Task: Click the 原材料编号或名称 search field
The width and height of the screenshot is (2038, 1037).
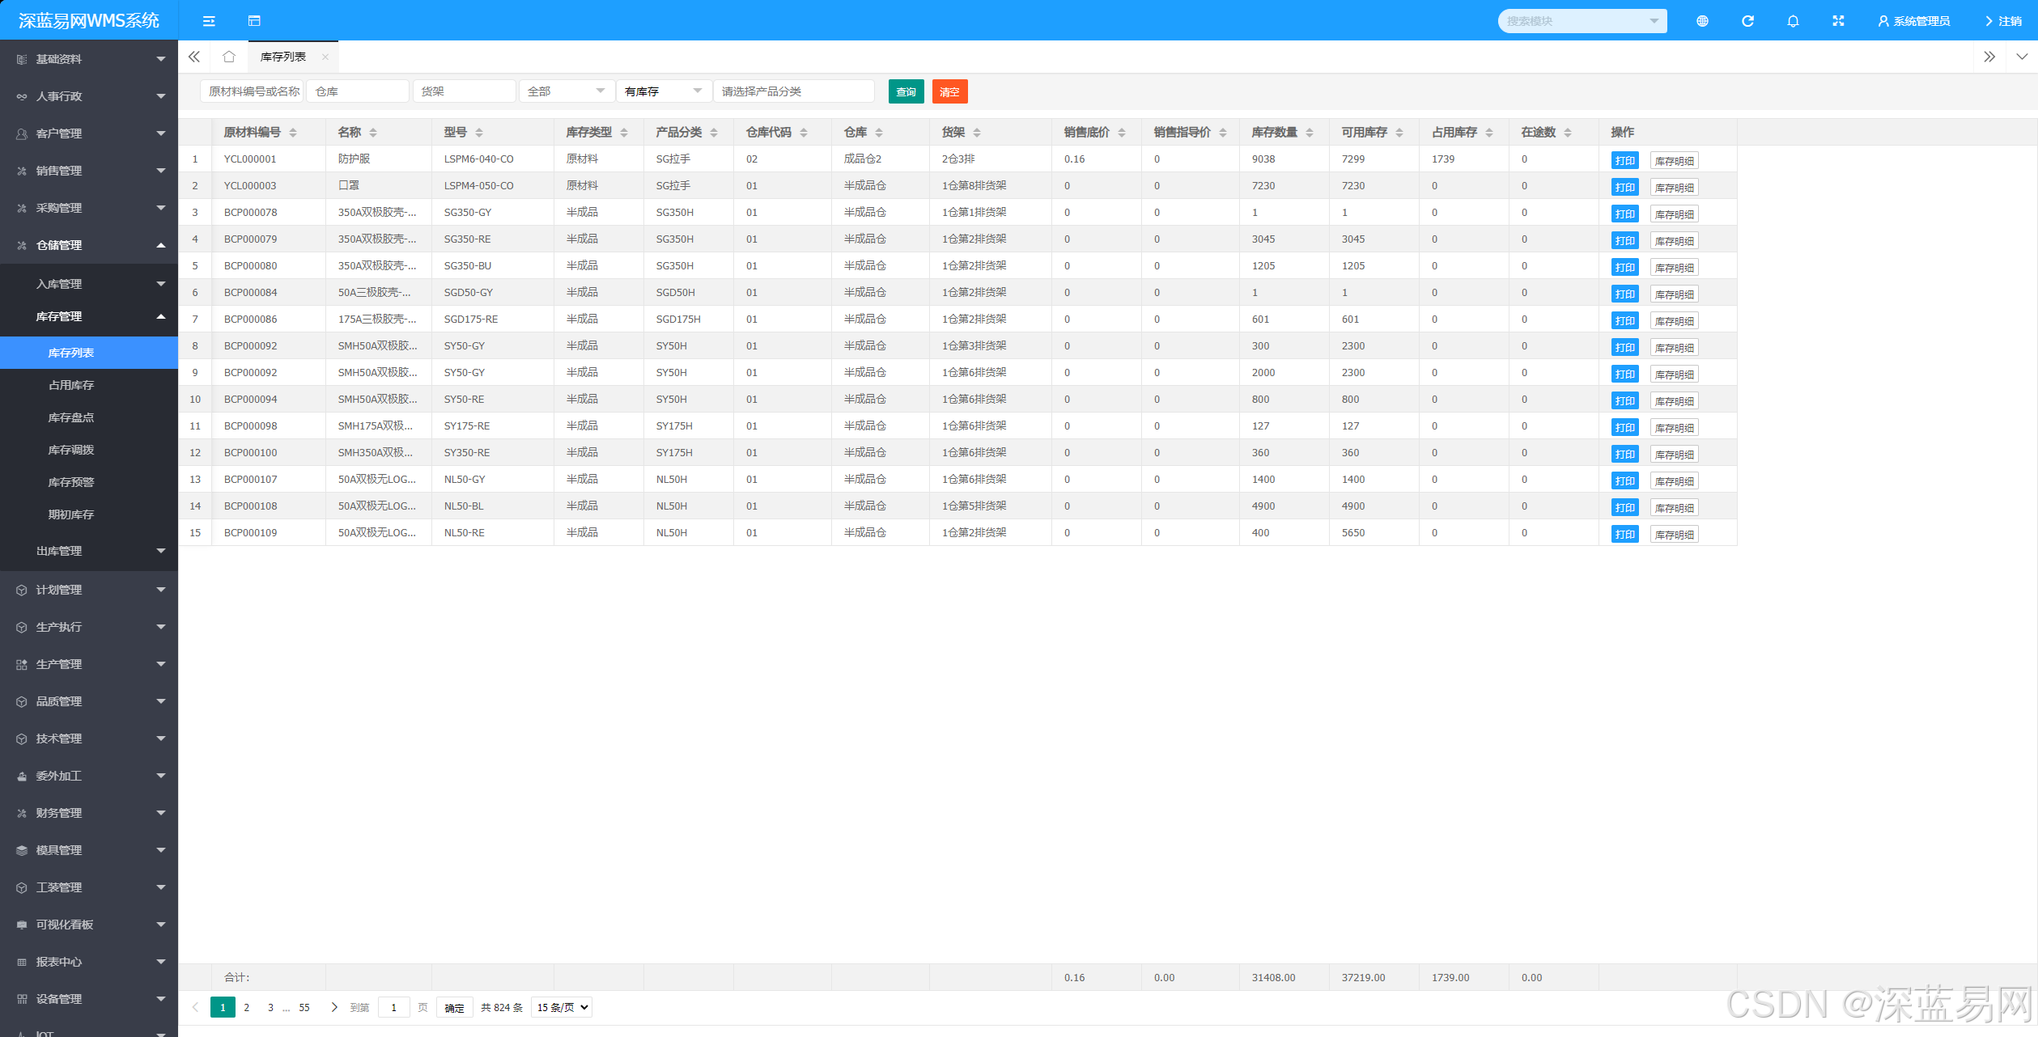Action: 252,91
